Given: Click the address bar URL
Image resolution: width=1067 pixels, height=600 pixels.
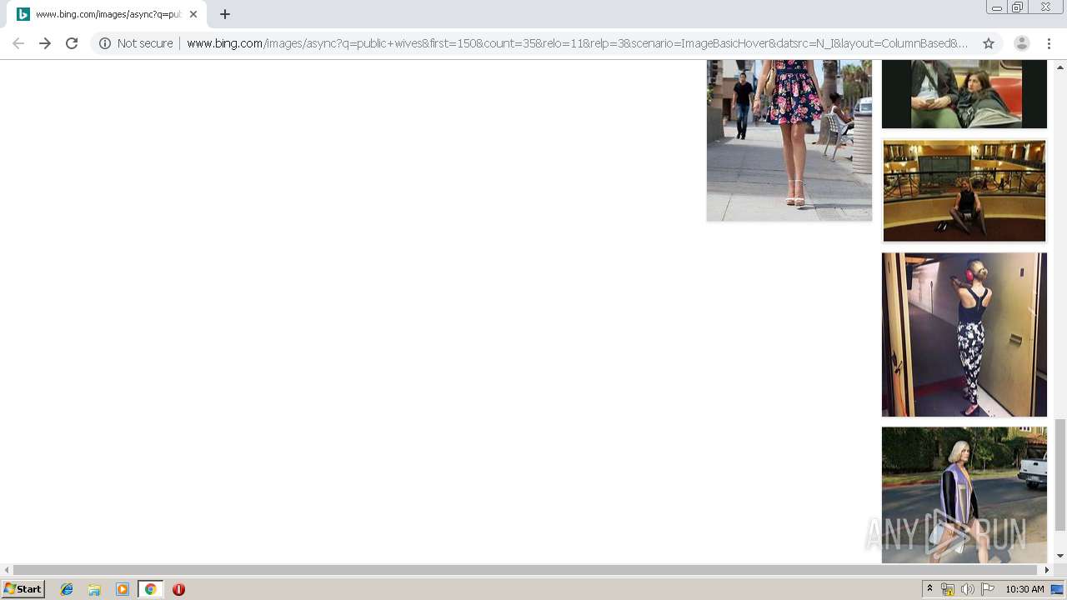Looking at the screenshot, I should point(577,43).
